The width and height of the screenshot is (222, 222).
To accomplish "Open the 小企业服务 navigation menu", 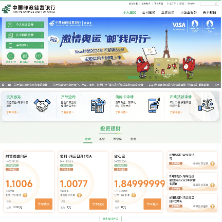I will (189, 12).
